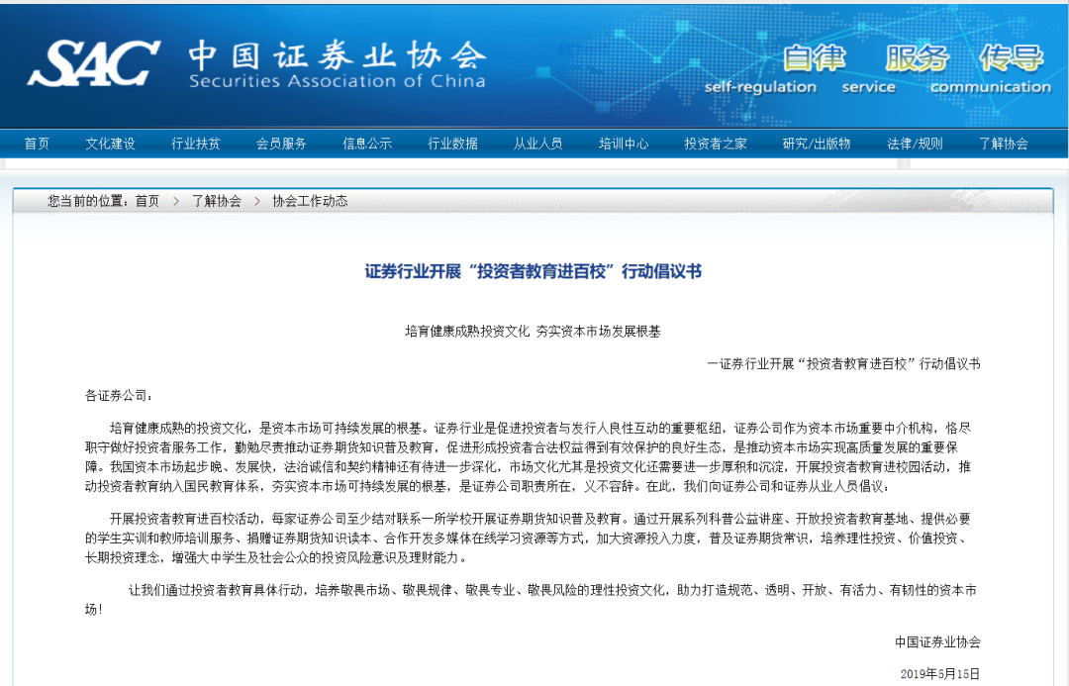Select 从业人员 in the nav bar
1069x686 pixels.
537,144
